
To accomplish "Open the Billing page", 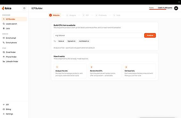I will 14,109.
